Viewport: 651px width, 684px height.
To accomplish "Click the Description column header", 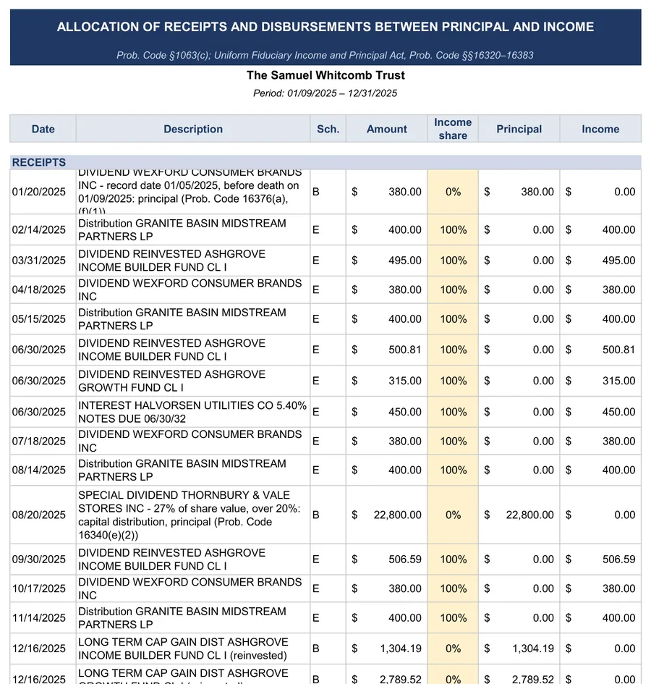I will point(193,129).
